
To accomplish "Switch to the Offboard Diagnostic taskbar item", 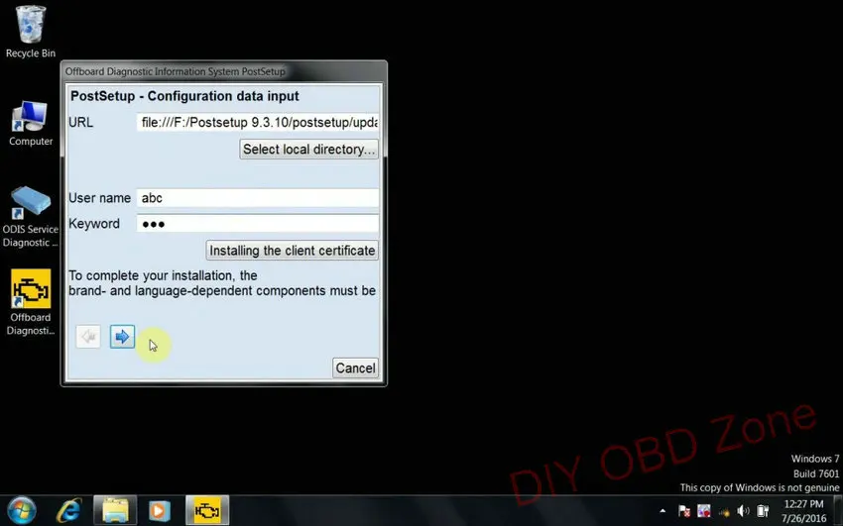I will click(207, 510).
